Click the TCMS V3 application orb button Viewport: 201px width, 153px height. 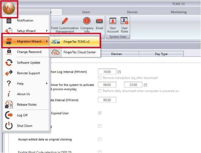[9, 8]
